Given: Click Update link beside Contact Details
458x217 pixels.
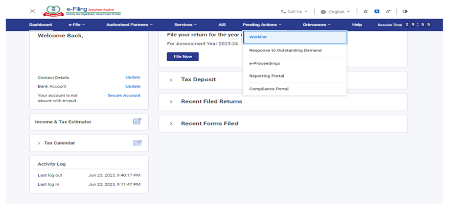Looking at the screenshot, I should coord(133,77).
